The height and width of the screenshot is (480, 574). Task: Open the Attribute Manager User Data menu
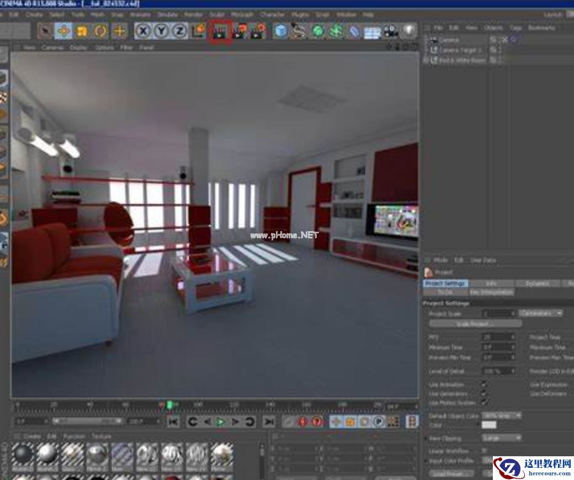[x=483, y=260]
